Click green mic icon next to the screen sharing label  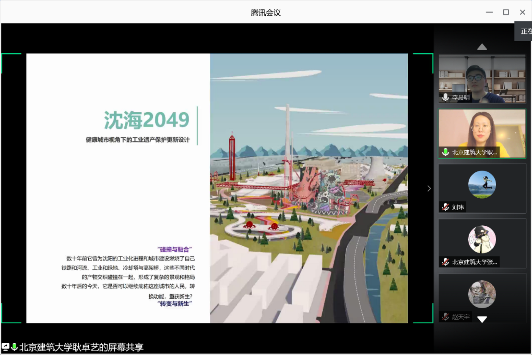(14, 347)
